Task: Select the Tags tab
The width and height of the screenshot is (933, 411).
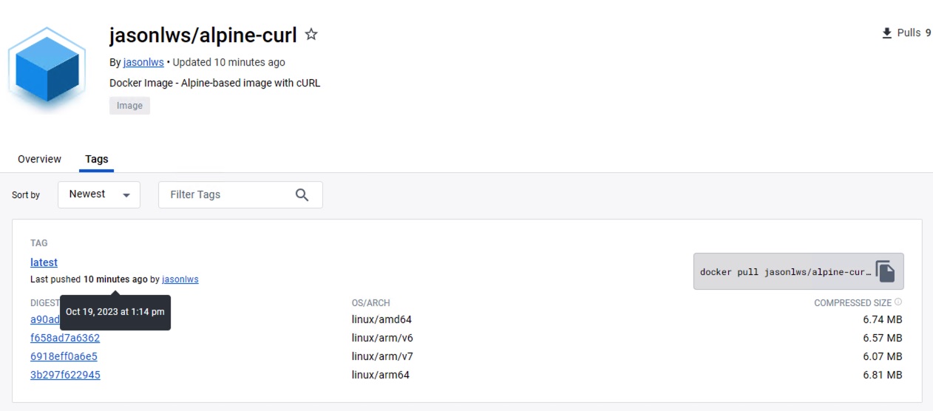Action: [x=97, y=159]
